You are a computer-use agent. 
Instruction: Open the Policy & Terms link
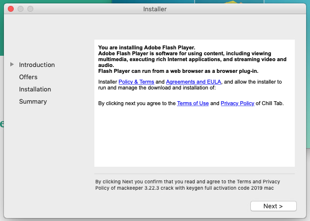136,82
